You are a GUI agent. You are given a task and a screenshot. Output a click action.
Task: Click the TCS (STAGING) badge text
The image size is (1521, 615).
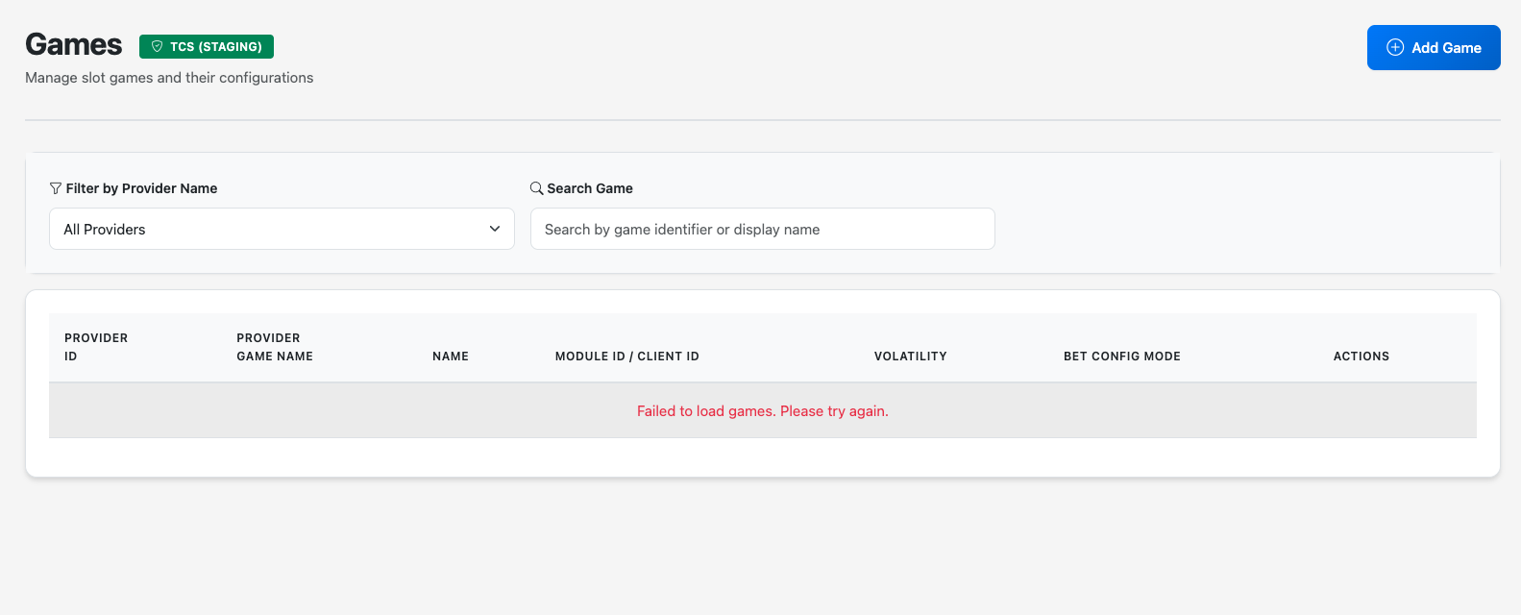click(x=216, y=47)
